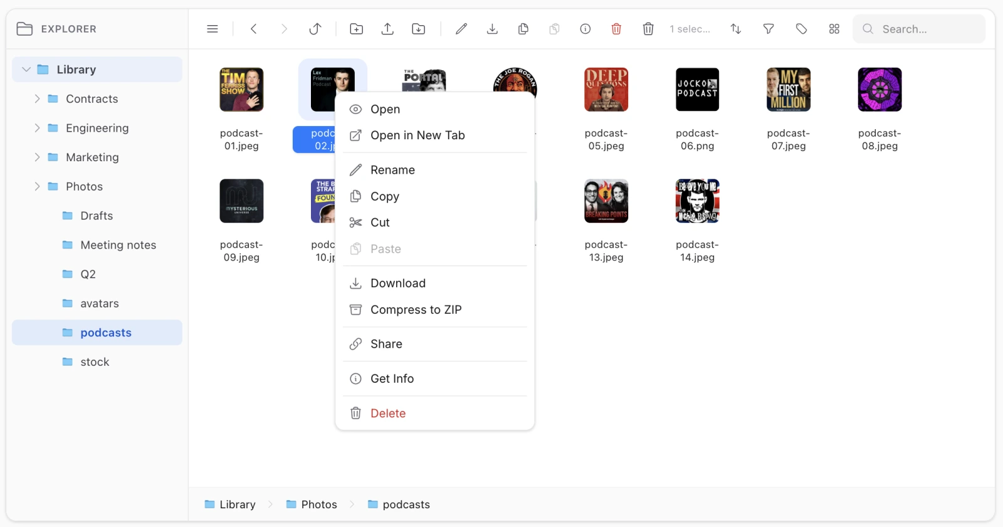This screenshot has height=527, width=1003.
Task: Click into the Search field
Action: 919,29
